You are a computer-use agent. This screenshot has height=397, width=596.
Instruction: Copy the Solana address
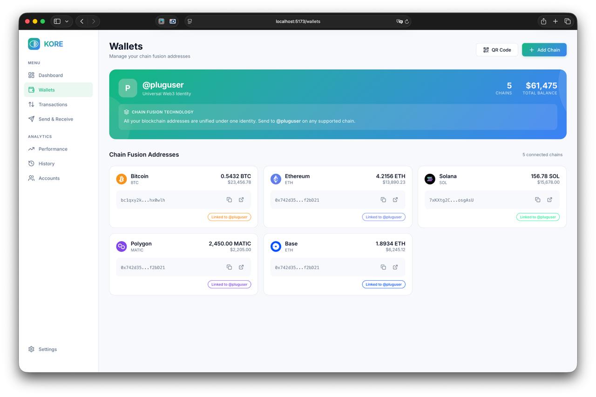point(537,200)
